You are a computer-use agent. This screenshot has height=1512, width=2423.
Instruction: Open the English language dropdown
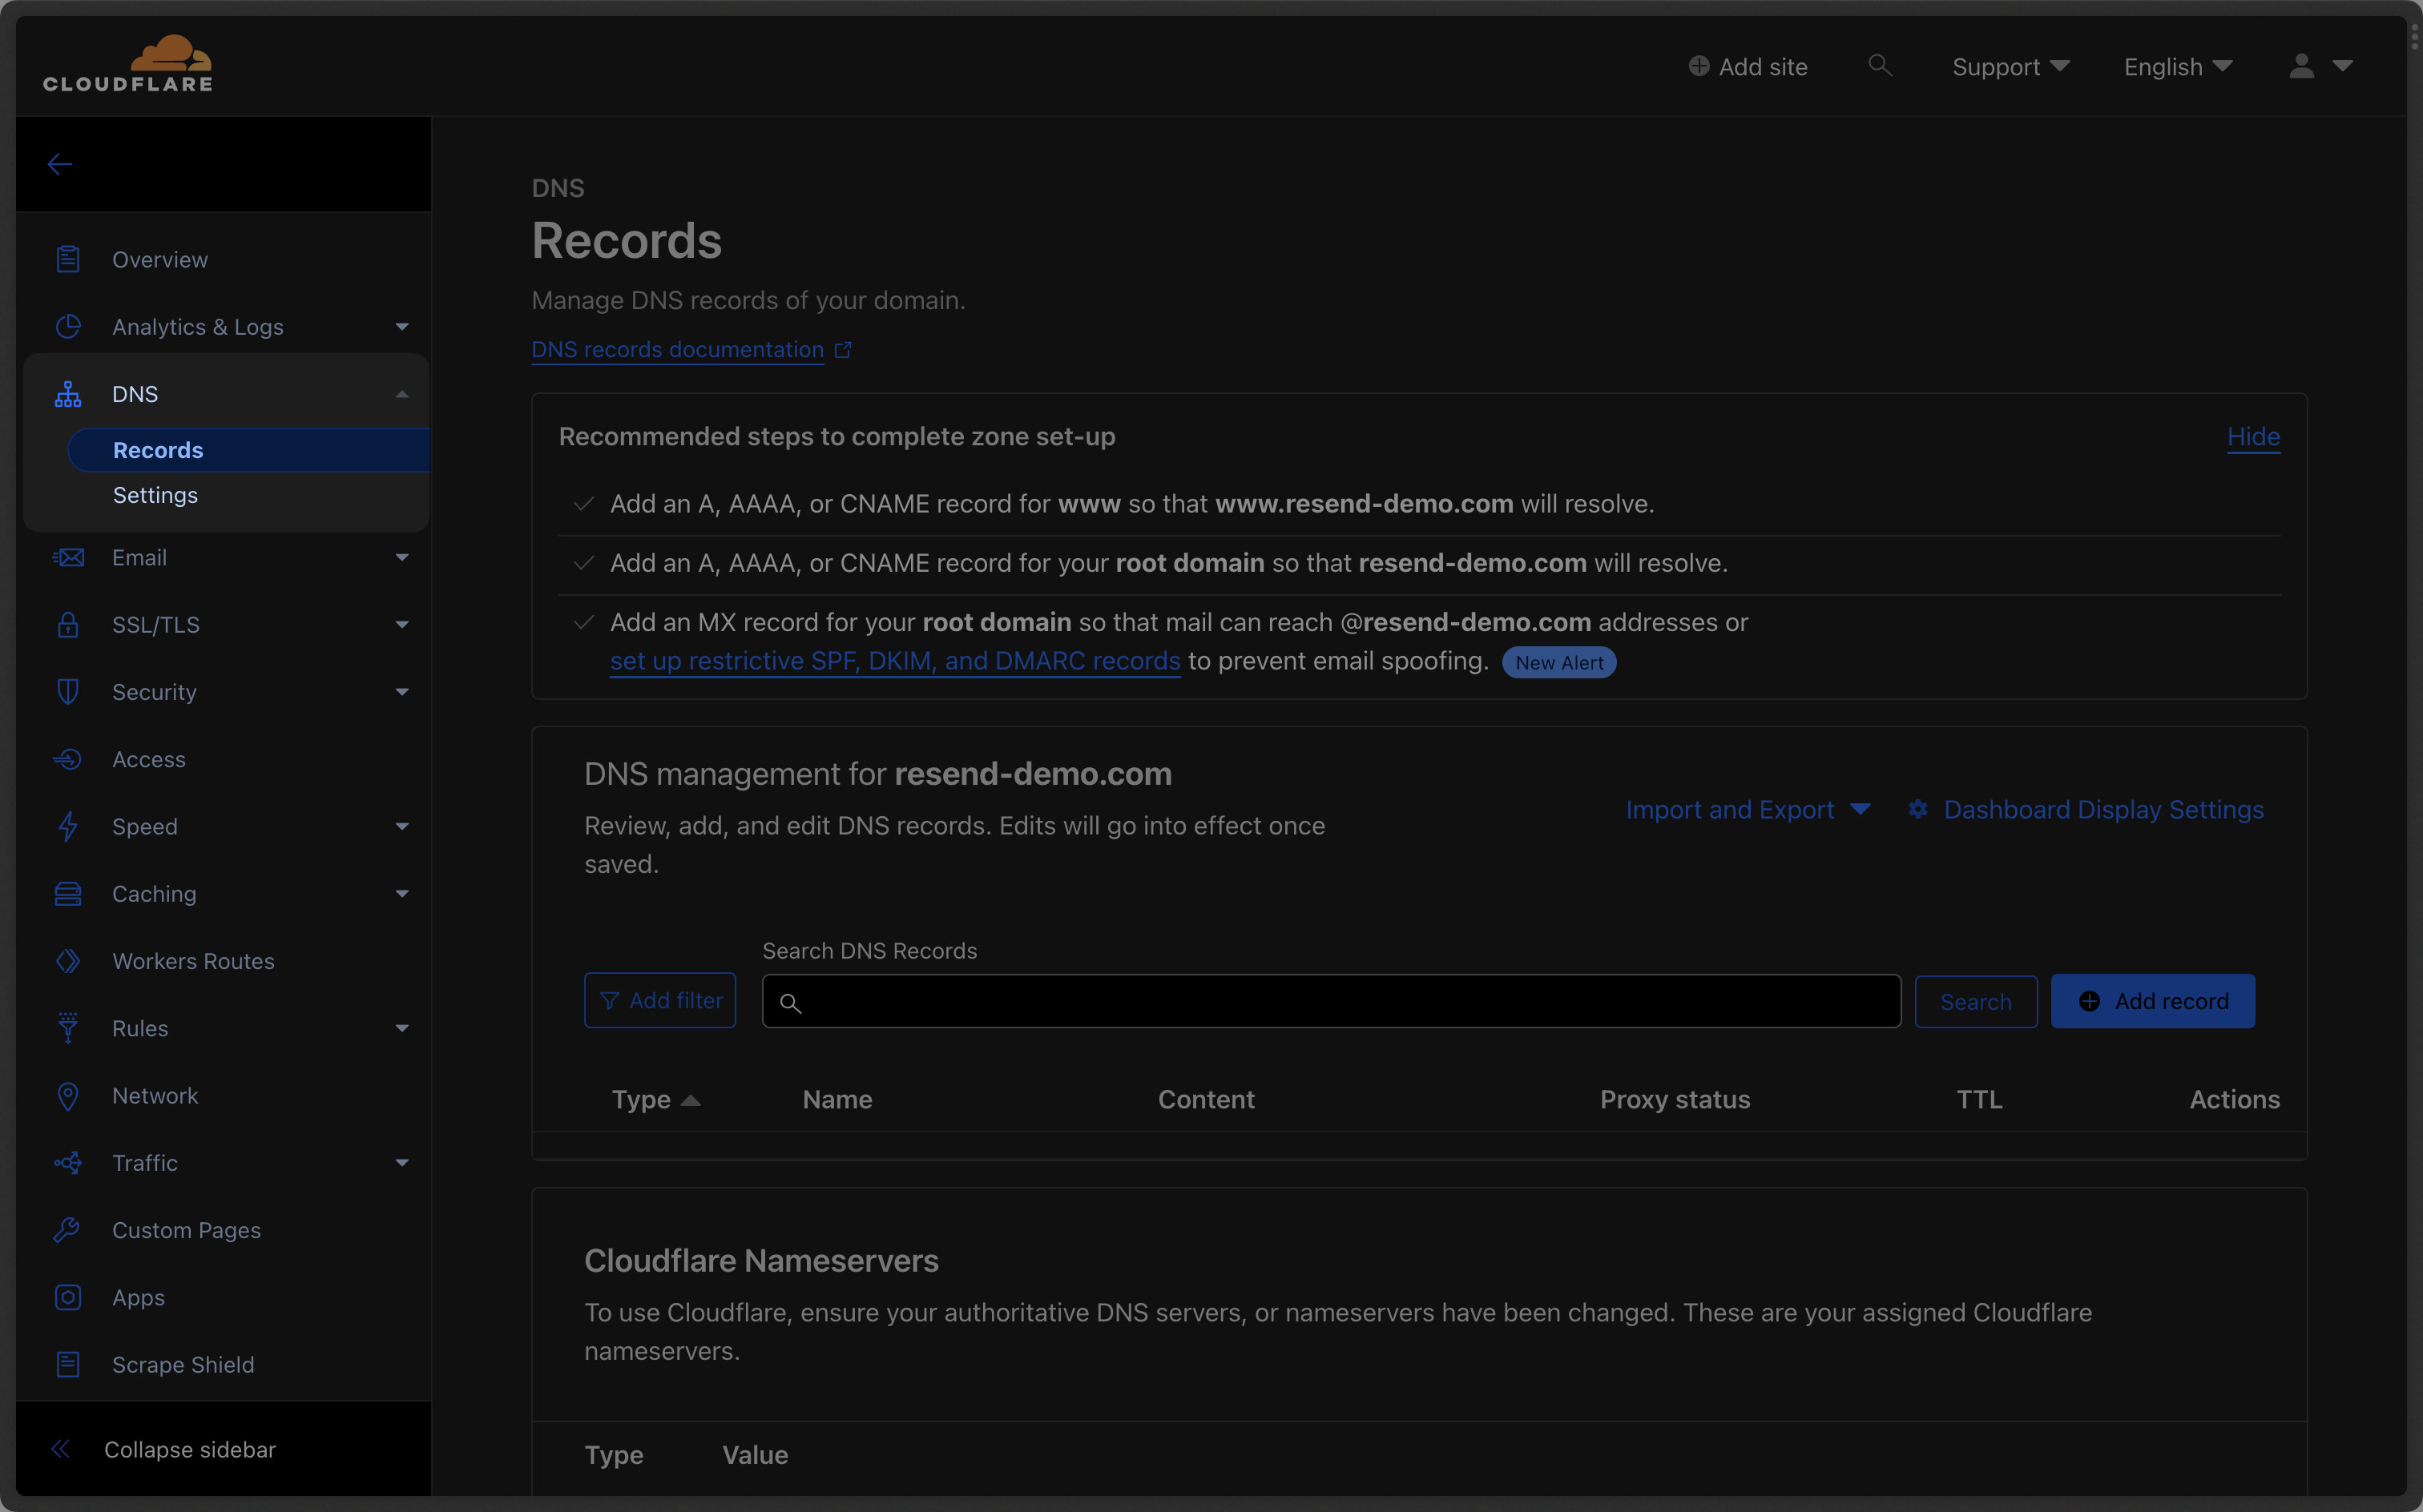2178,67
